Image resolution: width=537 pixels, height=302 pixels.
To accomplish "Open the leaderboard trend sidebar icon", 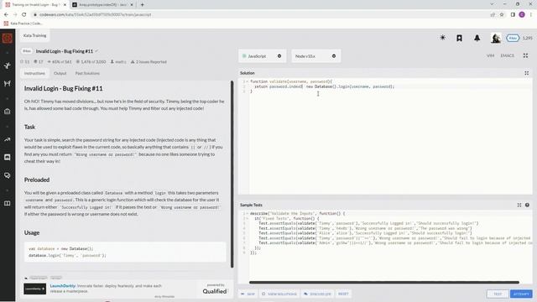I will tap(8, 139).
